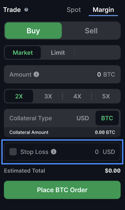The width and height of the screenshot is (125, 210).
Task: Pick 4X leverage option
Action: (x=77, y=96)
